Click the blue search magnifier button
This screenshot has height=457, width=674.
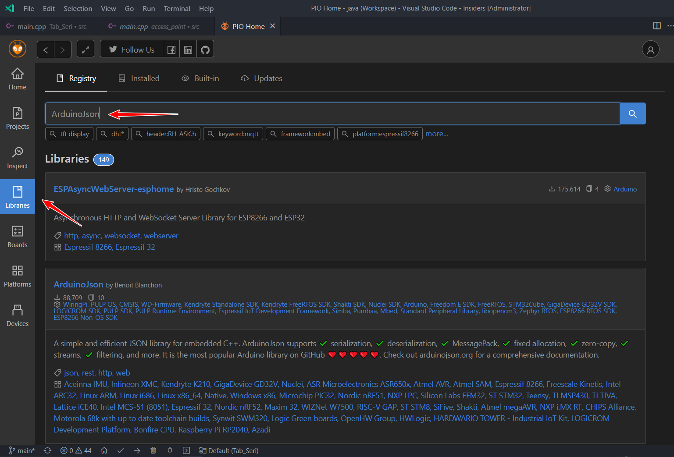pos(633,113)
